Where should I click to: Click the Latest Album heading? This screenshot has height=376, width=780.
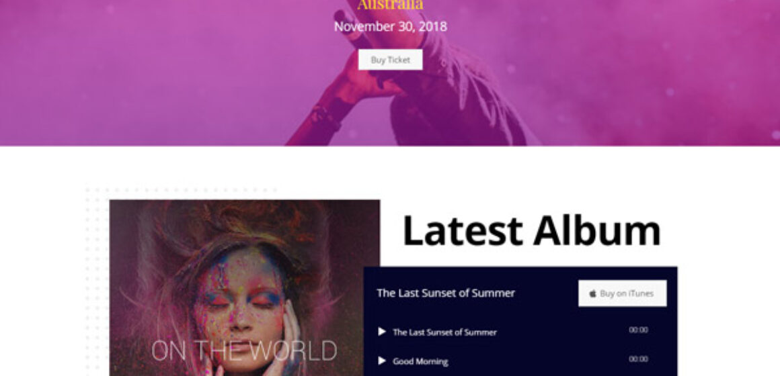(531, 230)
